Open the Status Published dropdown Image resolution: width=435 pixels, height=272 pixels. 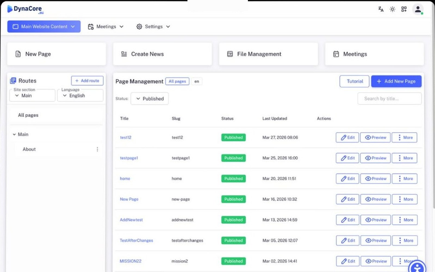coord(150,98)
